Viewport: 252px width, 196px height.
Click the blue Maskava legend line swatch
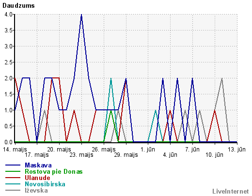pyautogui.click(x=13, y=165)
